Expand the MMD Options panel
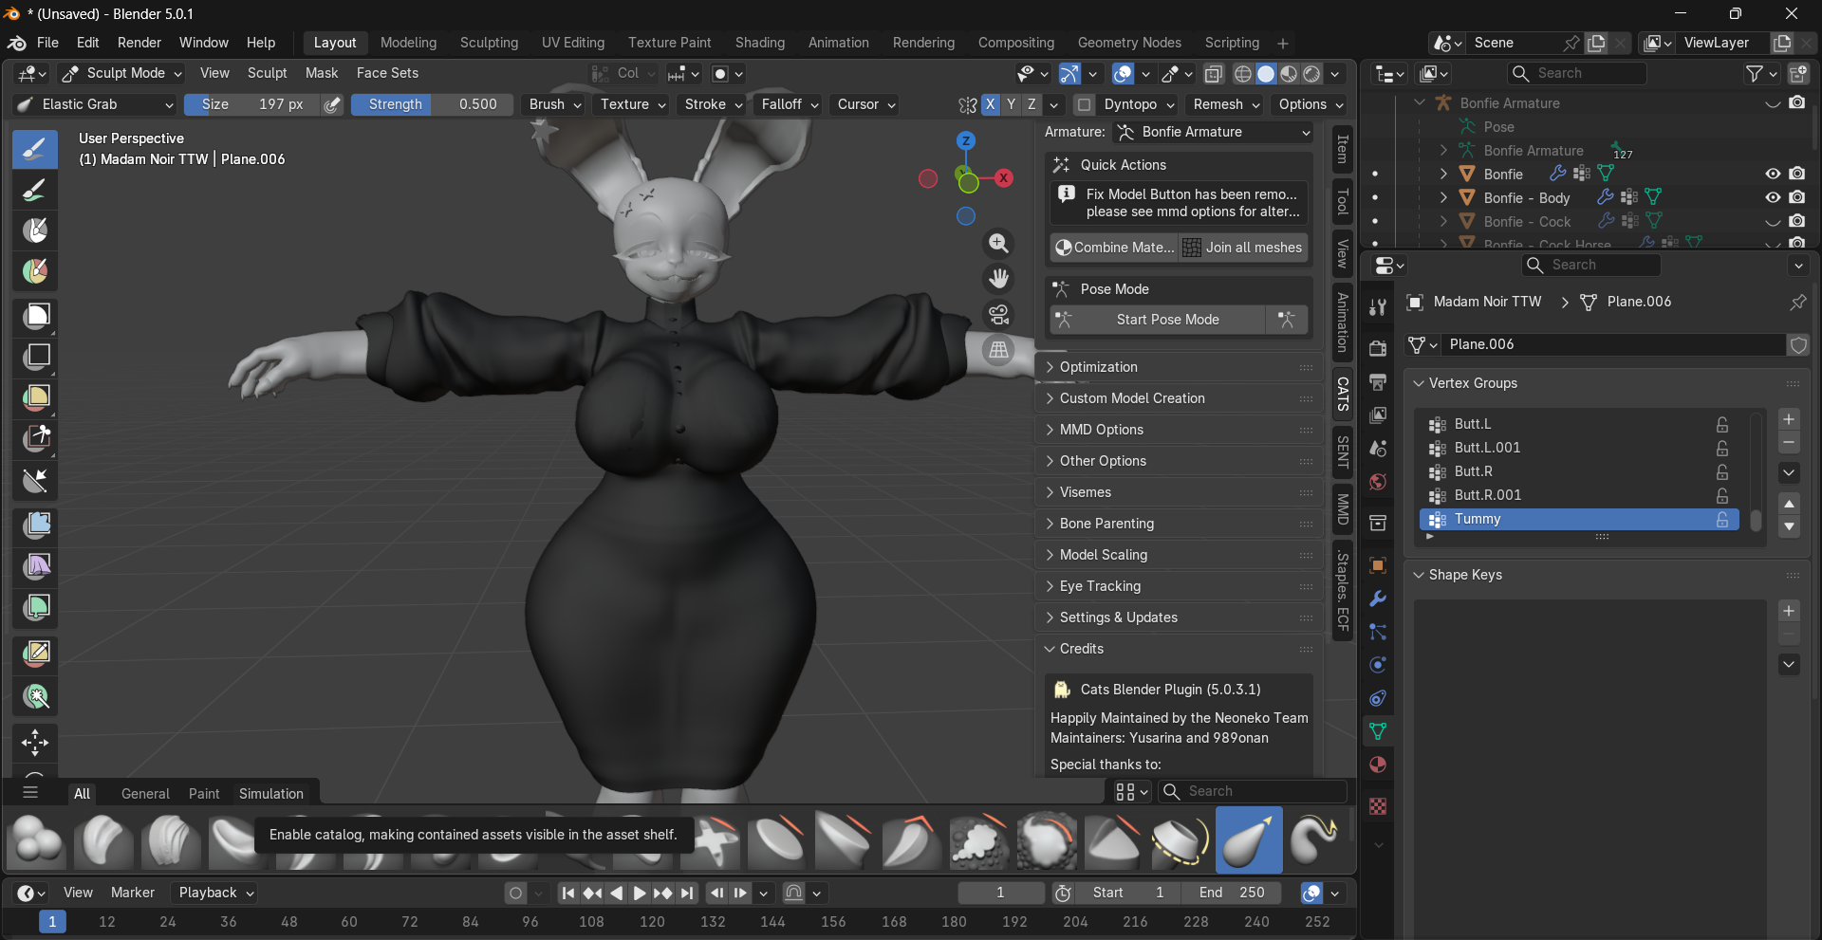The image size is (1822, 940). pos(1179,430)
